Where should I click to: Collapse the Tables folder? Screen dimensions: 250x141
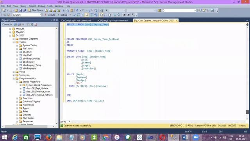14,42
